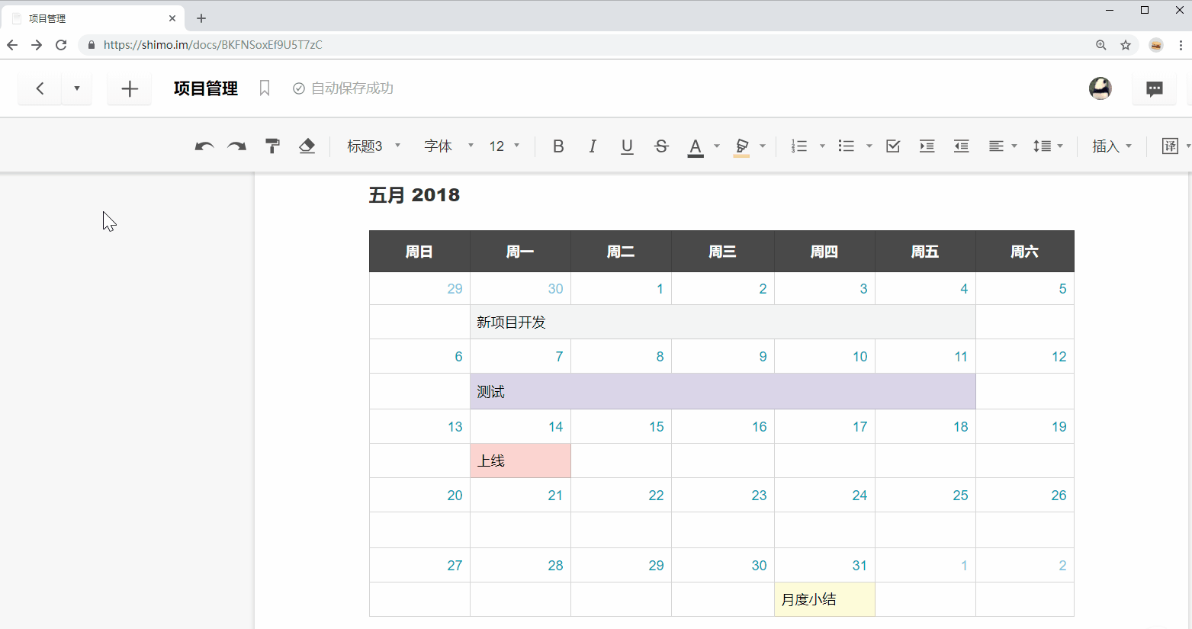Click the 周三 column header
This screenshot has height=629, width=1192.
point(723,252)
